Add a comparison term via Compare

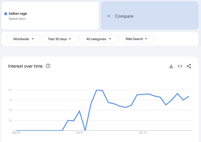tap(150, 16)
